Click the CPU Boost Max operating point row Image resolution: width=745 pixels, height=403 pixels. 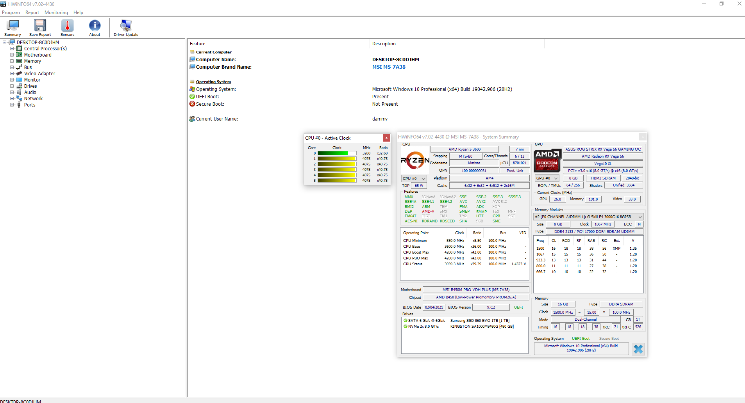(465, 252)
